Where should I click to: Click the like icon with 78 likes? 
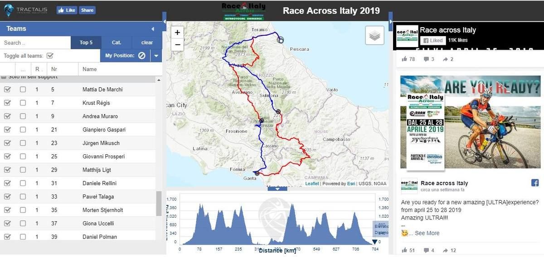click(x=404, y=59)
